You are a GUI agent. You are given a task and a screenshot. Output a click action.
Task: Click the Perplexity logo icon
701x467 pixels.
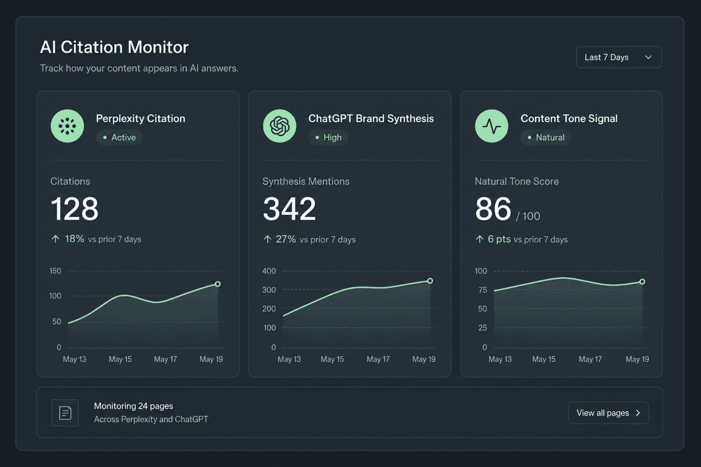point(68,126)
